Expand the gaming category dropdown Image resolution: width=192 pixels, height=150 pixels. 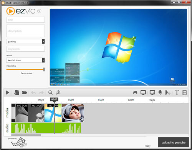tap(43, 41)
